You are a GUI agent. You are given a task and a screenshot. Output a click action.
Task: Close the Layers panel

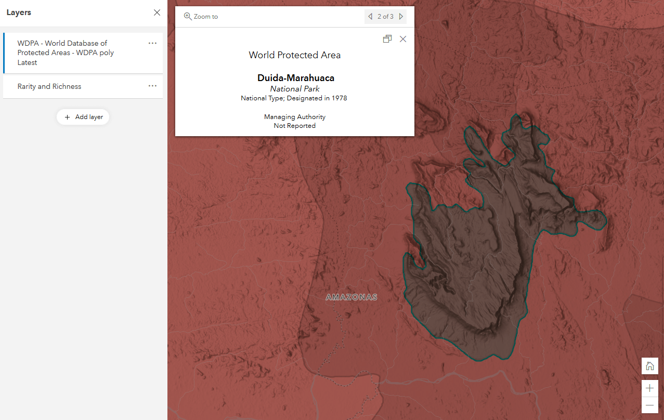pos(157,12)
